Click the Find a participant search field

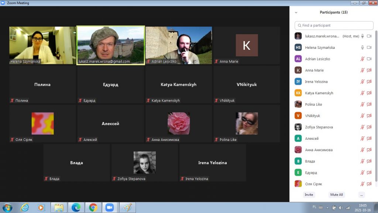(x=334, y=26)
